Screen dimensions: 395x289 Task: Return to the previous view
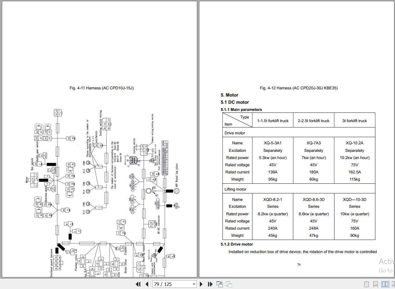click(x=220, y=284)
